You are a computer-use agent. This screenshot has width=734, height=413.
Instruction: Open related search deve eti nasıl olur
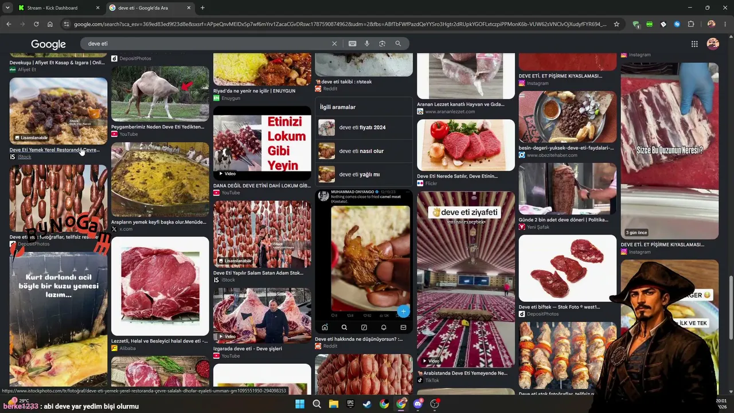[364, 151]
